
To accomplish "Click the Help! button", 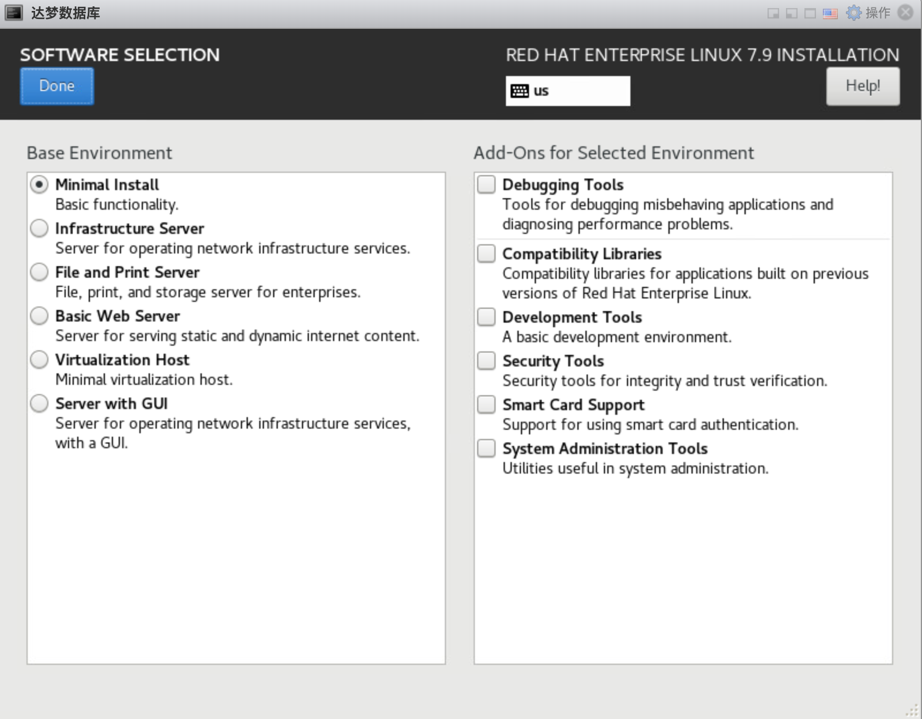I will point(863,86).
